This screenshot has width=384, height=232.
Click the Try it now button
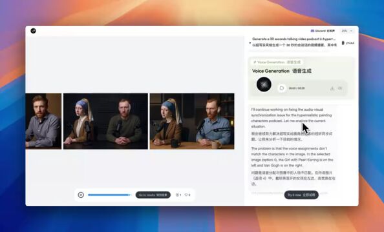pos(301,195)
